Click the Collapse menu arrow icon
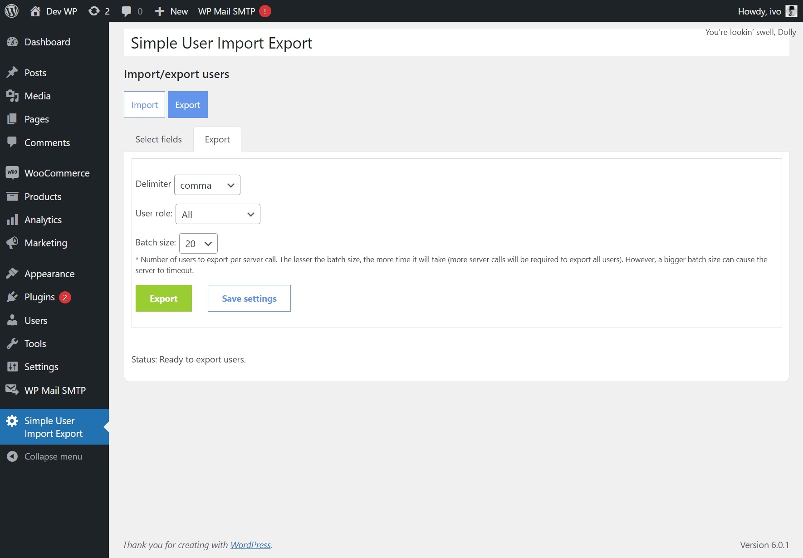Screen dimensions: 803x558 click(x=12, y=456)
